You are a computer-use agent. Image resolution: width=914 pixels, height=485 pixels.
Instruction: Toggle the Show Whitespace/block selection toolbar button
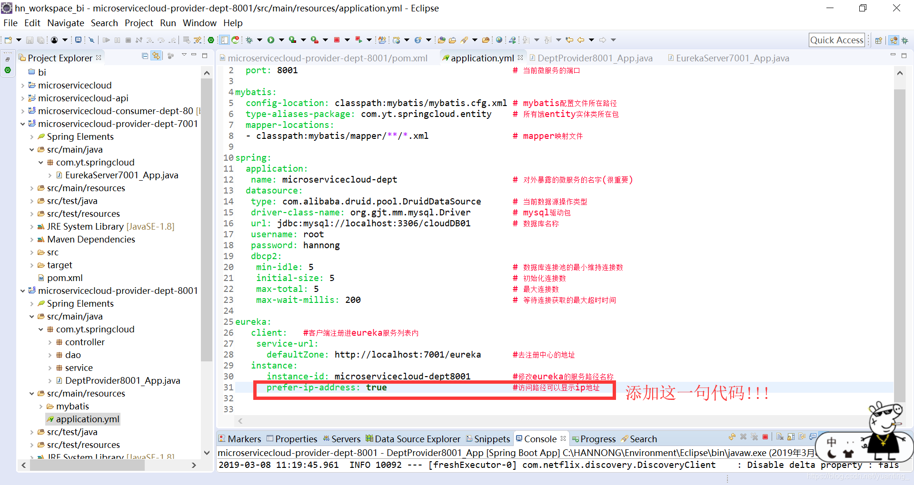click(x=224, y=40)
